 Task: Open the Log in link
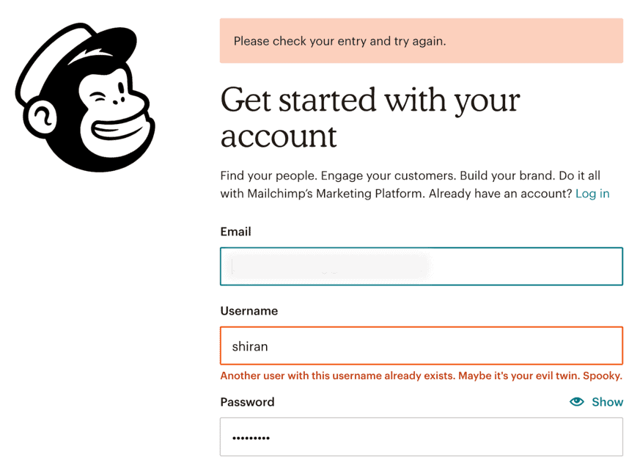pyautogui.click(x=592, y=194)
